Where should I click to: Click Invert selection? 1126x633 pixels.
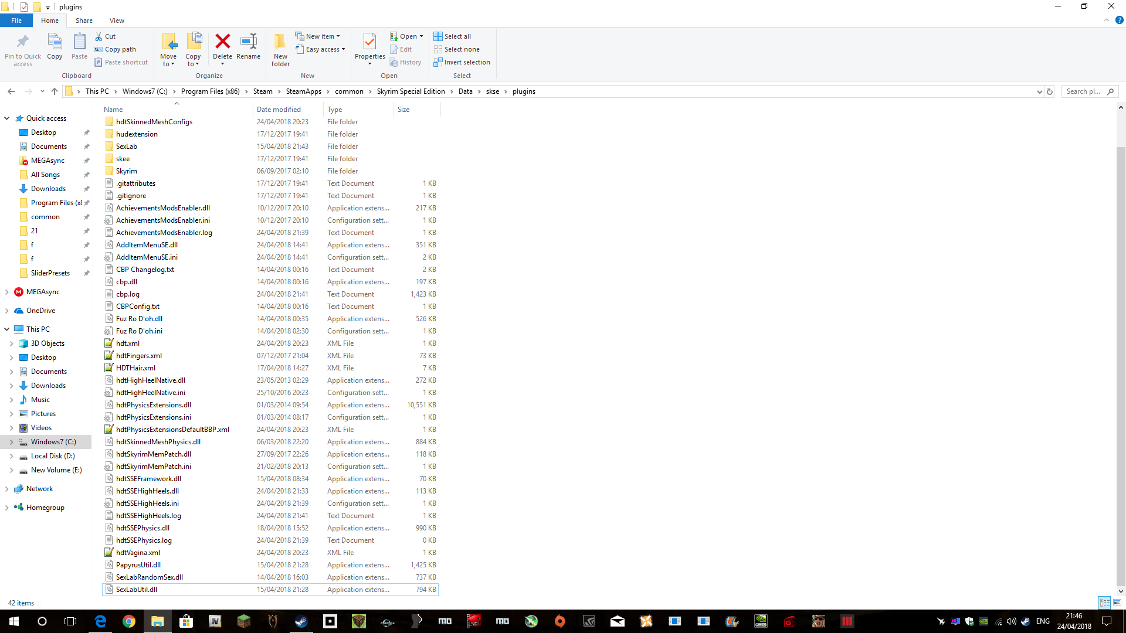(x=462, y=62)
